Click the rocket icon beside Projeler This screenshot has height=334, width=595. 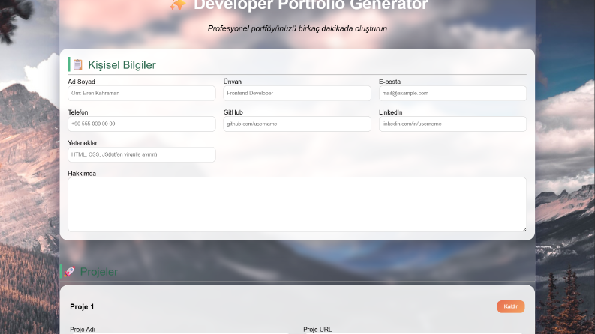70,271
